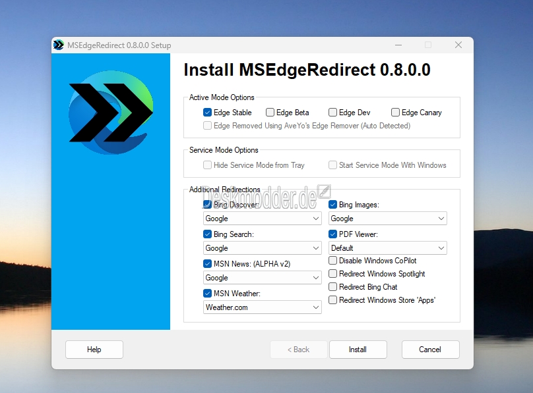Enable the Edge Beta checkbox

pos(270,112)
